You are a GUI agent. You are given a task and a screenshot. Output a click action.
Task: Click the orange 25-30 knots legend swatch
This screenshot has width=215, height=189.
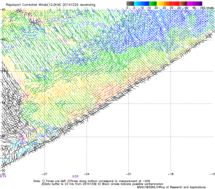coord(168,3)
